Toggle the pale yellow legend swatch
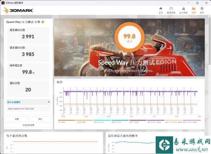 coord(173,120)
